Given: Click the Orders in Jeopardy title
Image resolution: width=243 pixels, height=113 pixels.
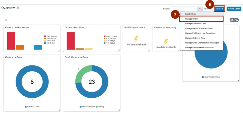Looking at the screenshot, I should tap(165, 27).
